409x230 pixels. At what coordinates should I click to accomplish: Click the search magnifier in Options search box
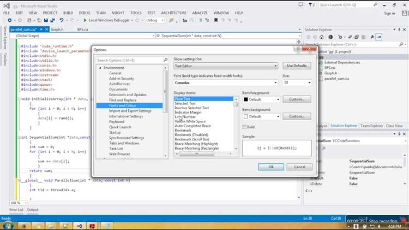(165, 60)
